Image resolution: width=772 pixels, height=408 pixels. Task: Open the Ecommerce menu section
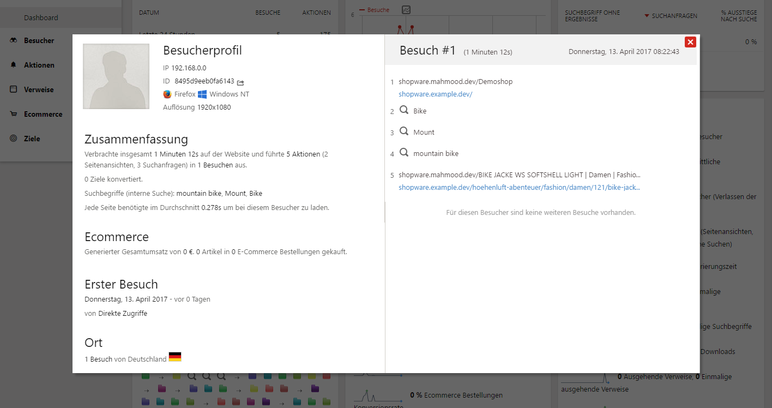pos(43,114)
